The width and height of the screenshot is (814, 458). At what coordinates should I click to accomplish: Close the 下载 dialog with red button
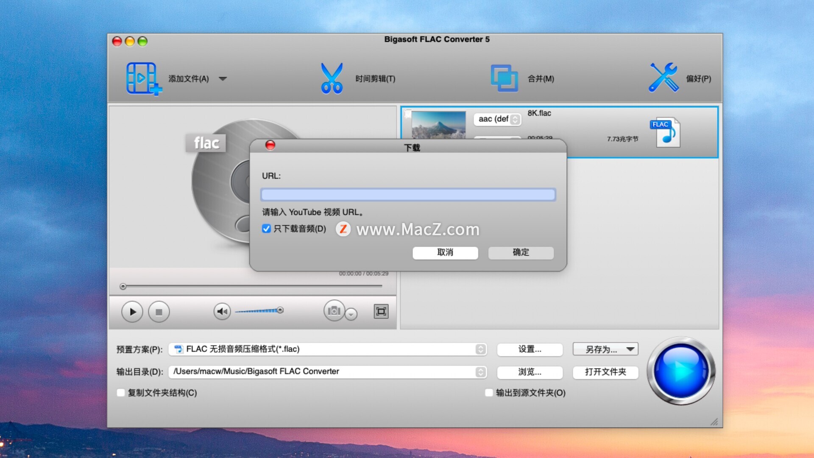[270, 145]
